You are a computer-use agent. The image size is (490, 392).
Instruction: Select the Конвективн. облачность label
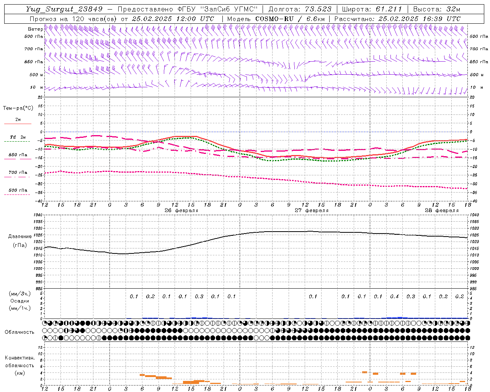coord(20,362)
